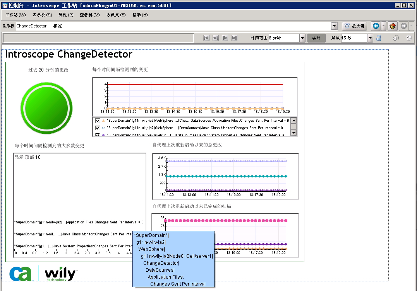Expand the 解决 15 秒 resolution dropdown

click(x=370, y=38)
